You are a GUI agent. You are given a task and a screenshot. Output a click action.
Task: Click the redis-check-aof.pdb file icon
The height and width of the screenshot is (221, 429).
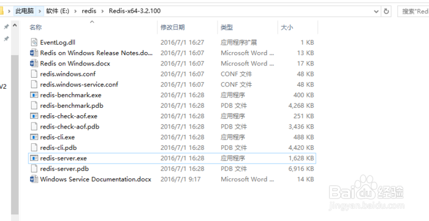pos(34,127)
